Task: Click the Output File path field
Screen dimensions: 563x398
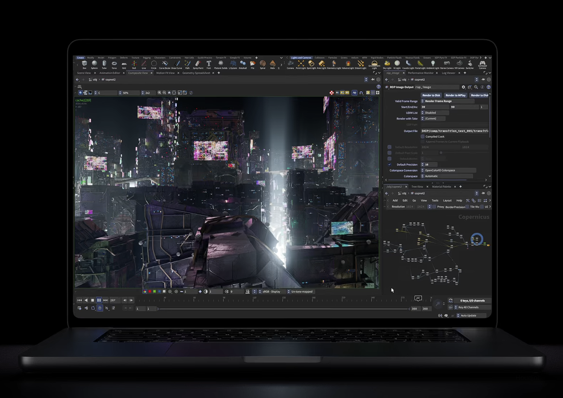Action: 455,131
